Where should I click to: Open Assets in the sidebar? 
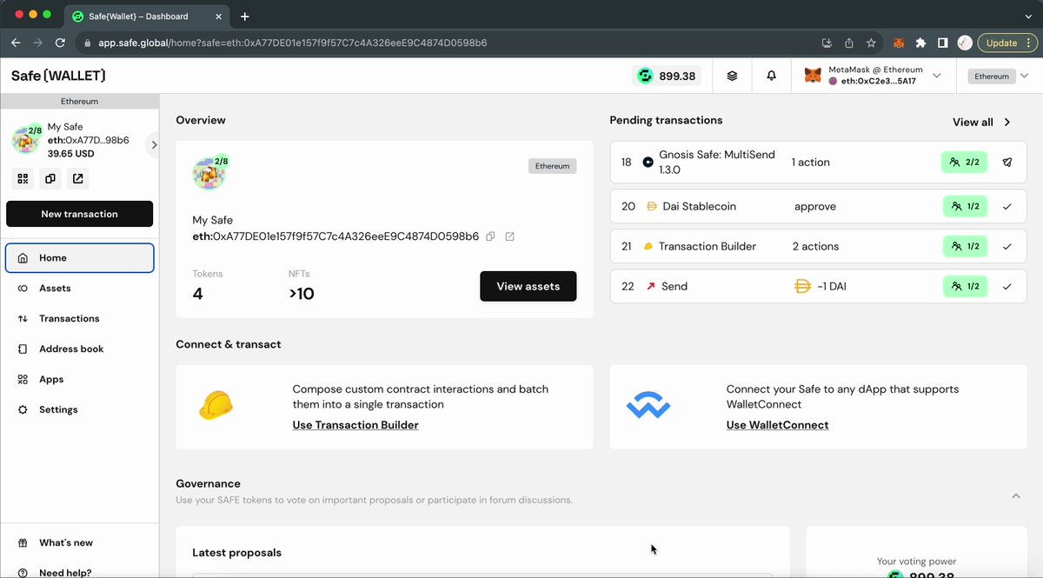[x=79, y=289]
